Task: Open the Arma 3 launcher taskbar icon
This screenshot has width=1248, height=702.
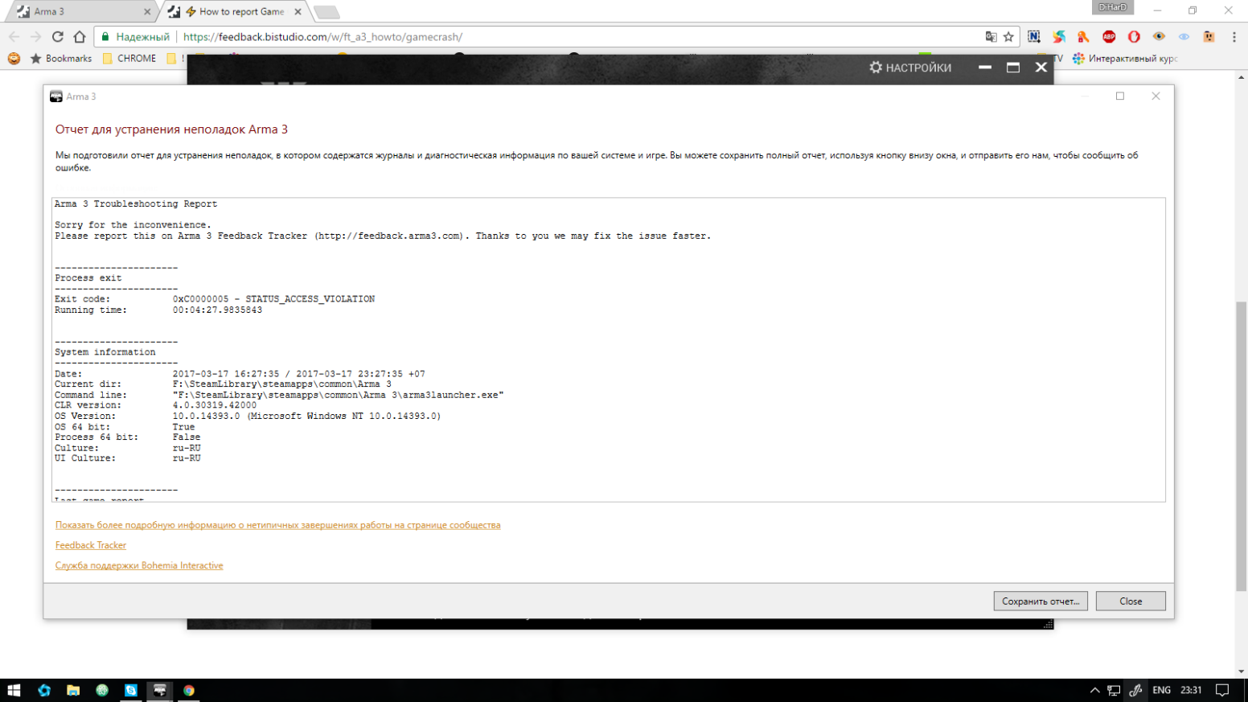Action: (x=159, y=690)
